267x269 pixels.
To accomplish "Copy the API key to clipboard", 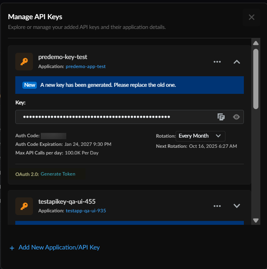I will (221, 117).
